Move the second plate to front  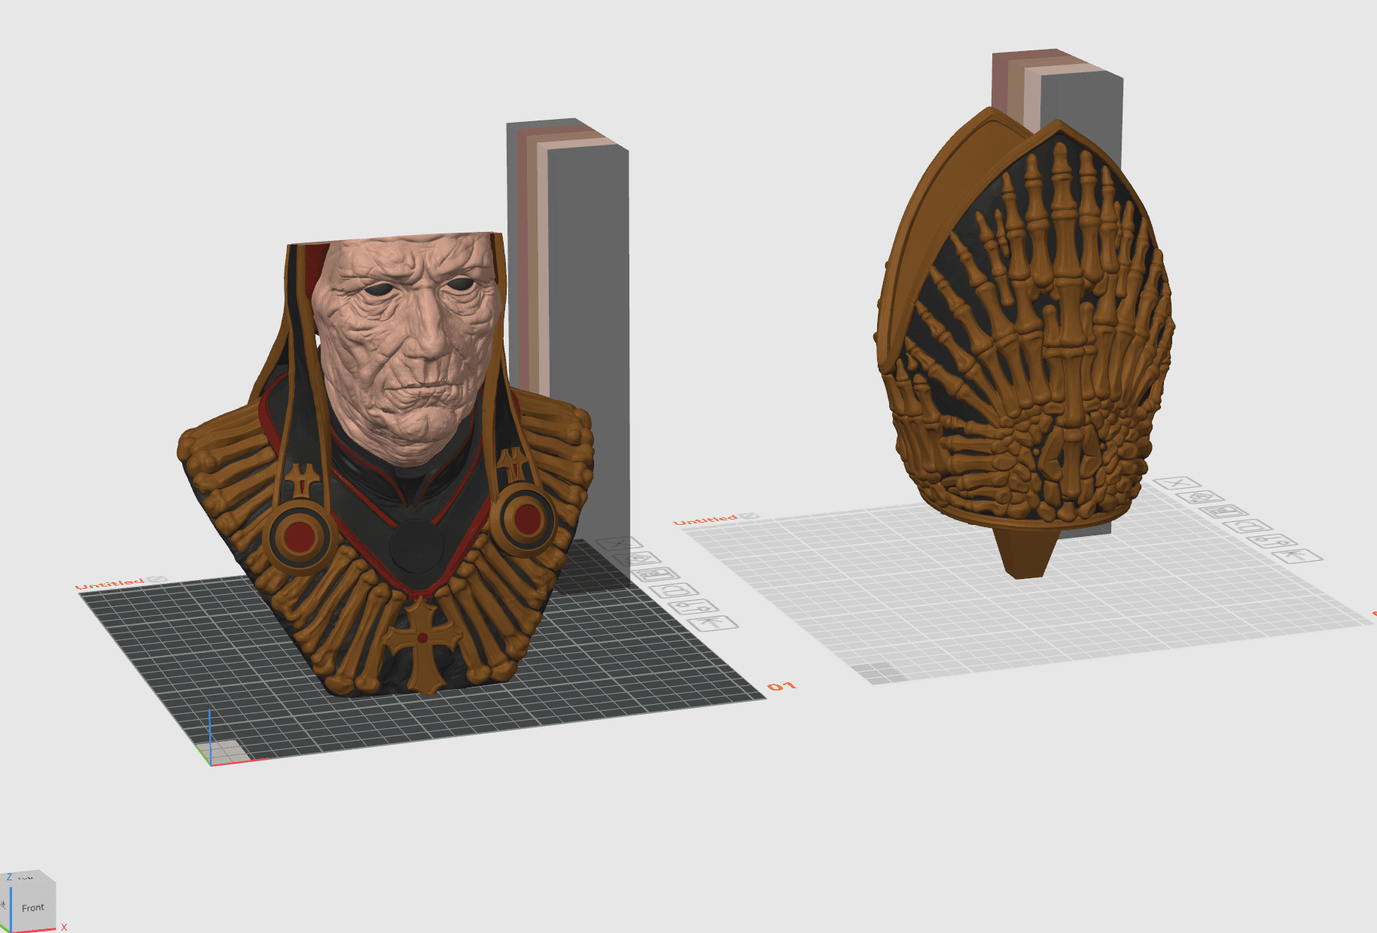(x=1297, y=556)
